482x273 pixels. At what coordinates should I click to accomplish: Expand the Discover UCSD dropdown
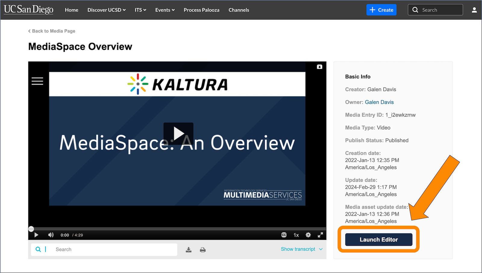[x=106, y=10]
